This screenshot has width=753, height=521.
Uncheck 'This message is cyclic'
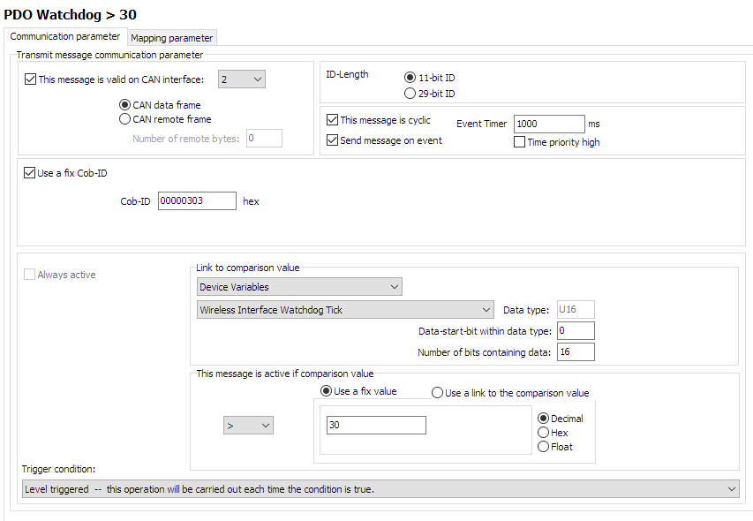click(x=333, y=120)
